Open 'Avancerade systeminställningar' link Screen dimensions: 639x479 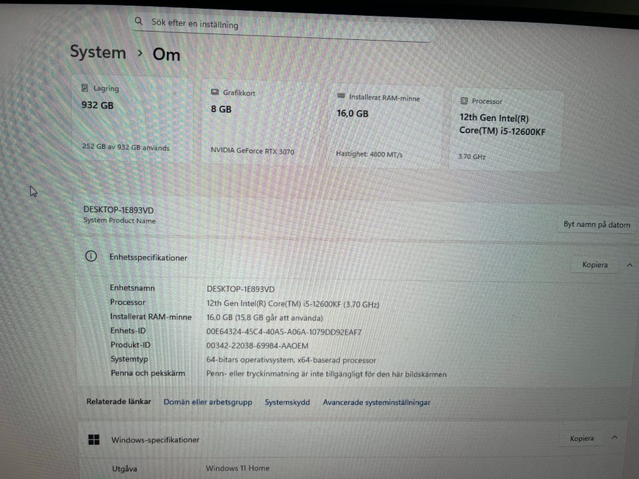tap(377, 402)
